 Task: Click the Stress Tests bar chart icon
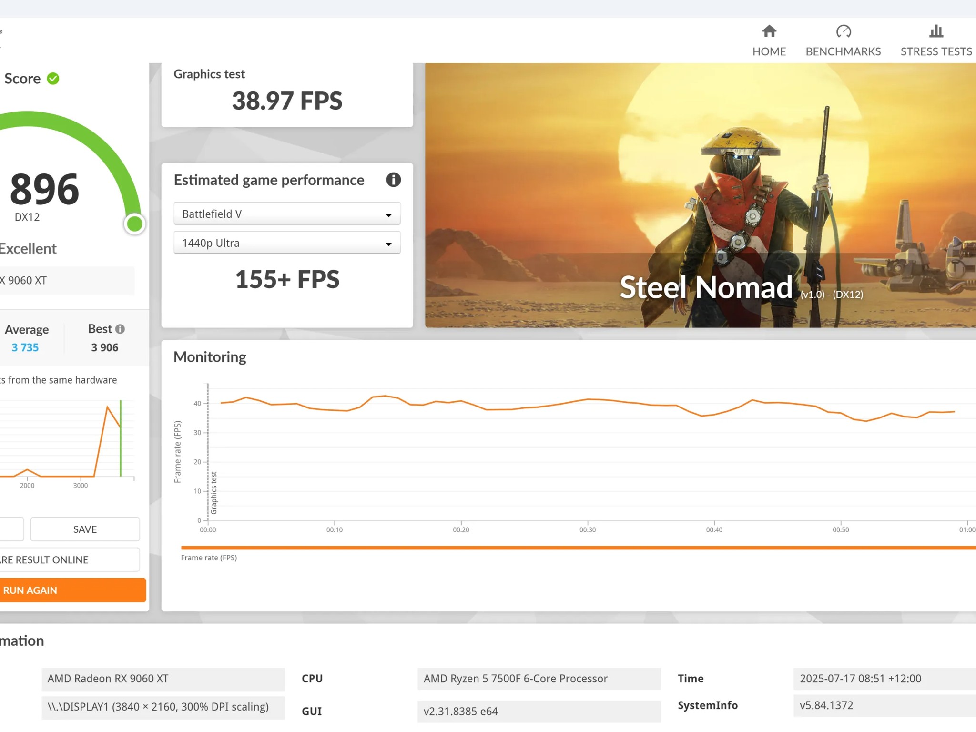click(935, 31)
